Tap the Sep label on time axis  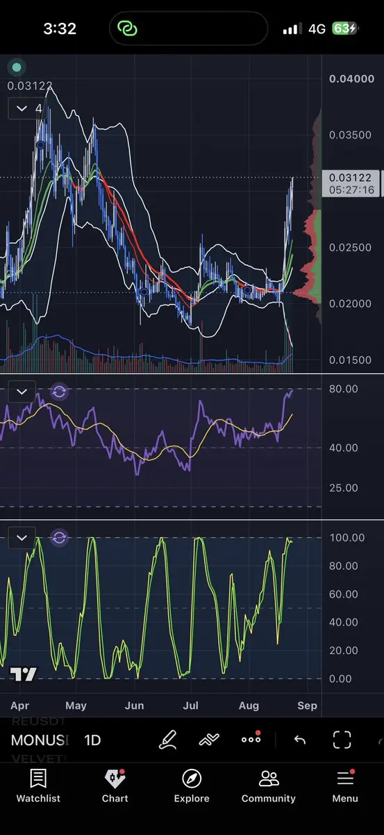point(307,706)
